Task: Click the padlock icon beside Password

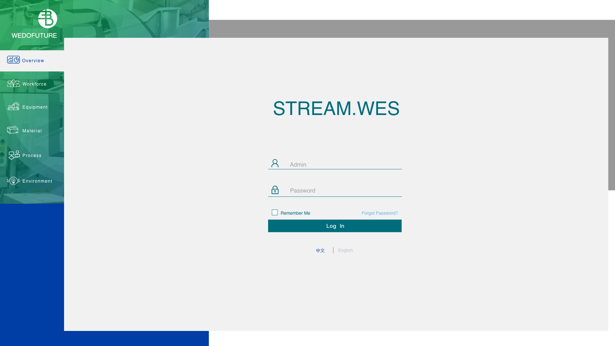Action: click(x=275, y=190)
